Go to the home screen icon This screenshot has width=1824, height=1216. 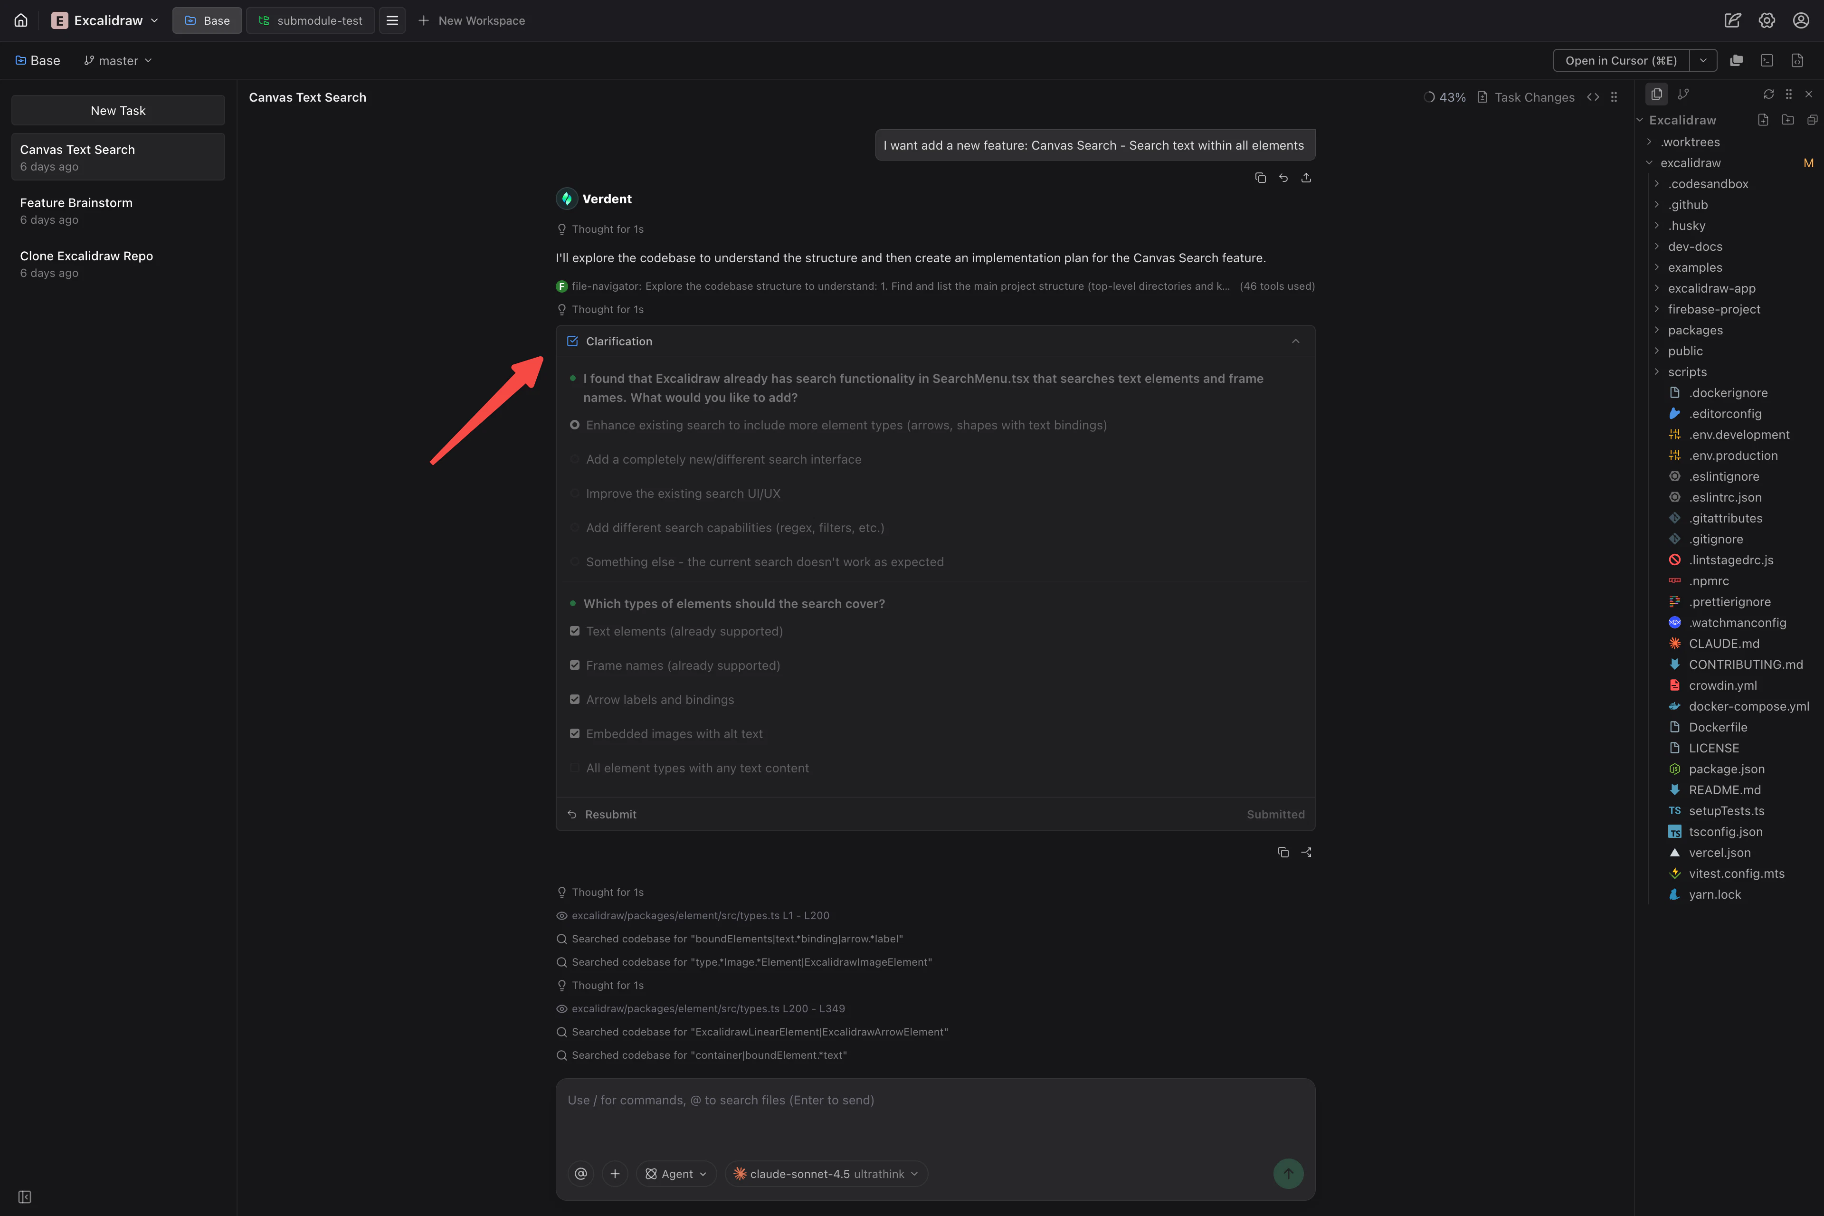tap(21, 20)
